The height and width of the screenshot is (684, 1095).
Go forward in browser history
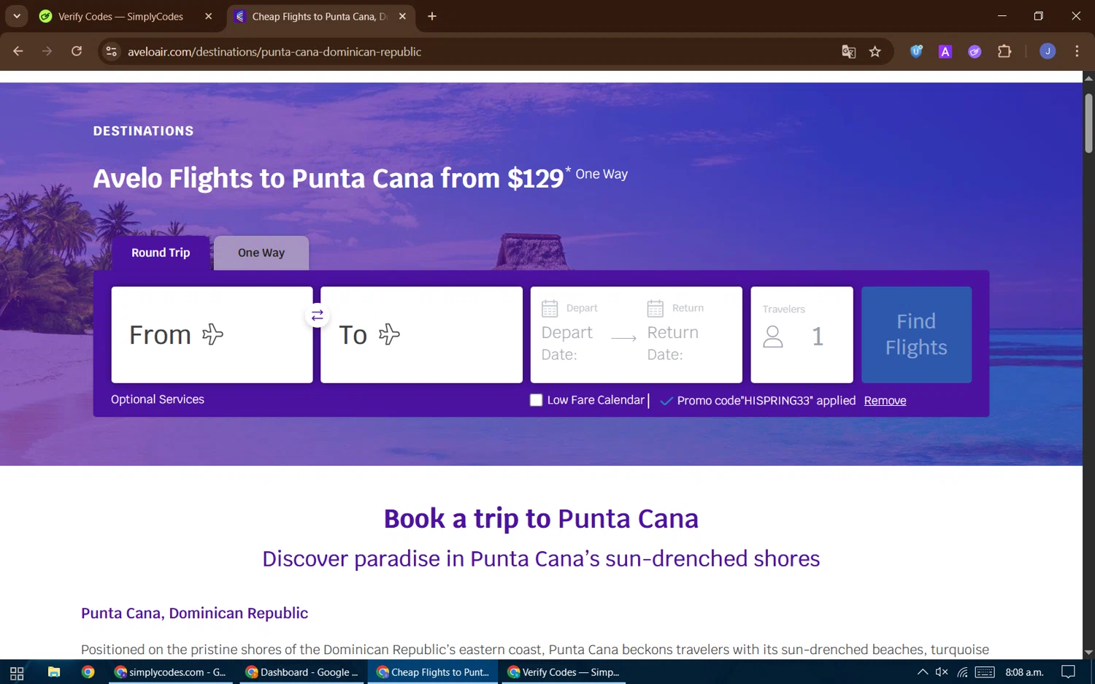click(47, 51)
